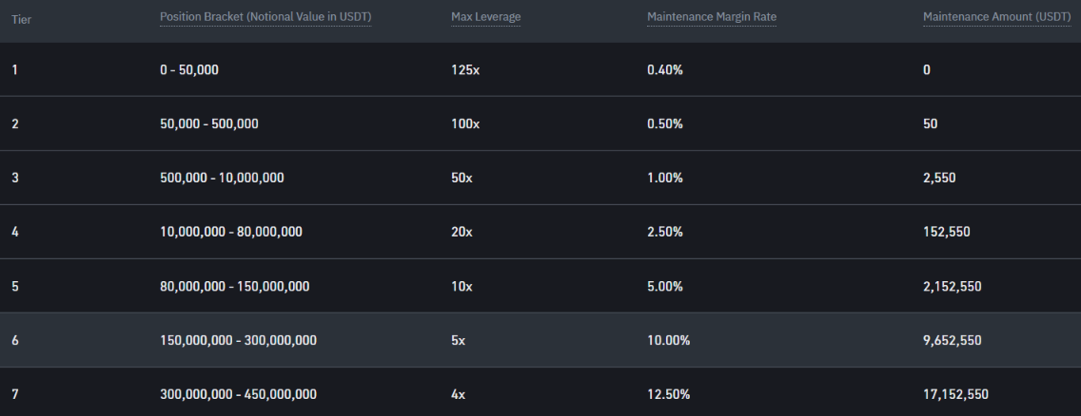1081x416 pixels.
Task: Click the 4x leverage in Tier 7
Action: point(458,394)
